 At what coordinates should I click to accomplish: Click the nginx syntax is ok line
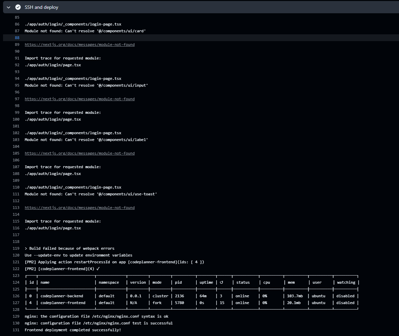97,316
